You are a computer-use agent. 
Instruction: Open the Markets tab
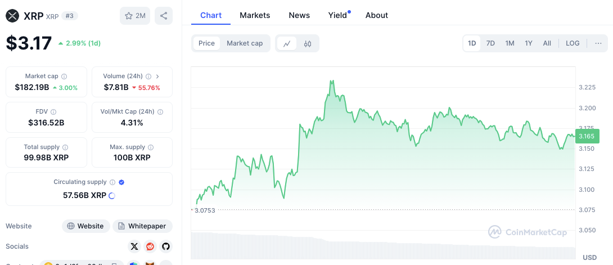click(255, 15)
